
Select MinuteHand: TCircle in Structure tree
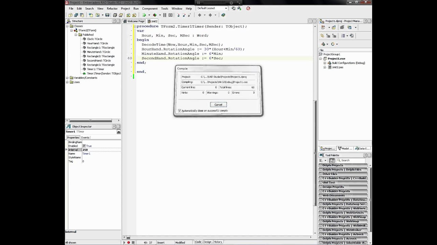[x=98, y=52]
